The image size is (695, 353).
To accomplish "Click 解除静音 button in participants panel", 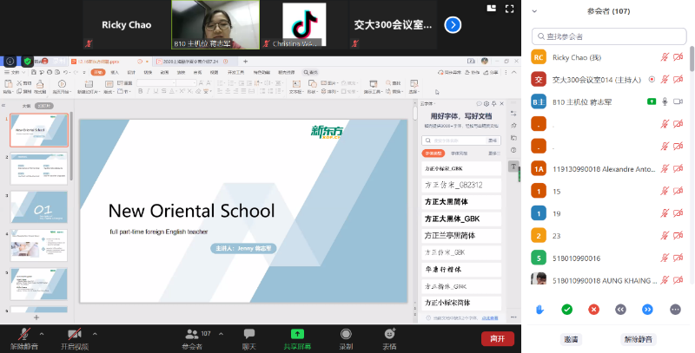I will click(x=639, y=340).
